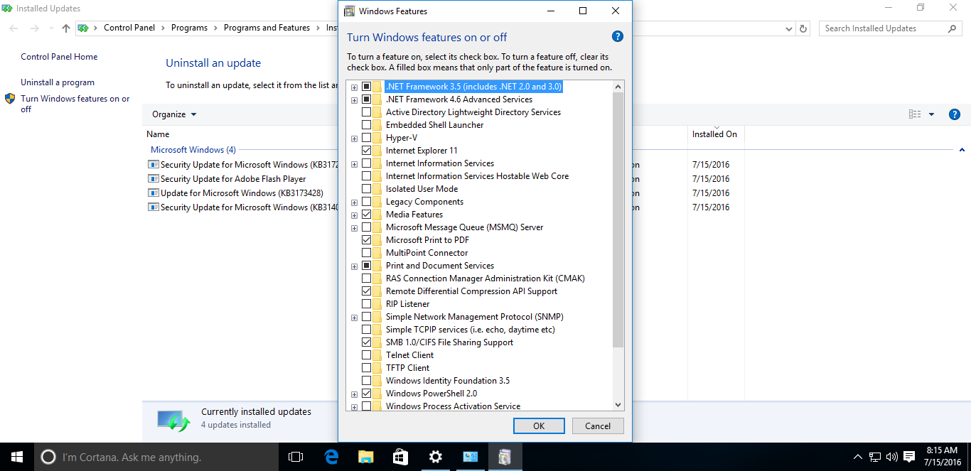Disable Internet Explorer 11

[368, 150]
